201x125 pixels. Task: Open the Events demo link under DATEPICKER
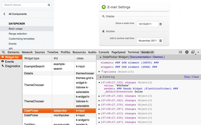pyautogui.click(x=13, y=44)
